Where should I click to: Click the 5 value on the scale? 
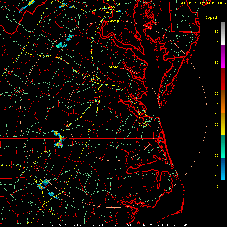pos(218,187)
